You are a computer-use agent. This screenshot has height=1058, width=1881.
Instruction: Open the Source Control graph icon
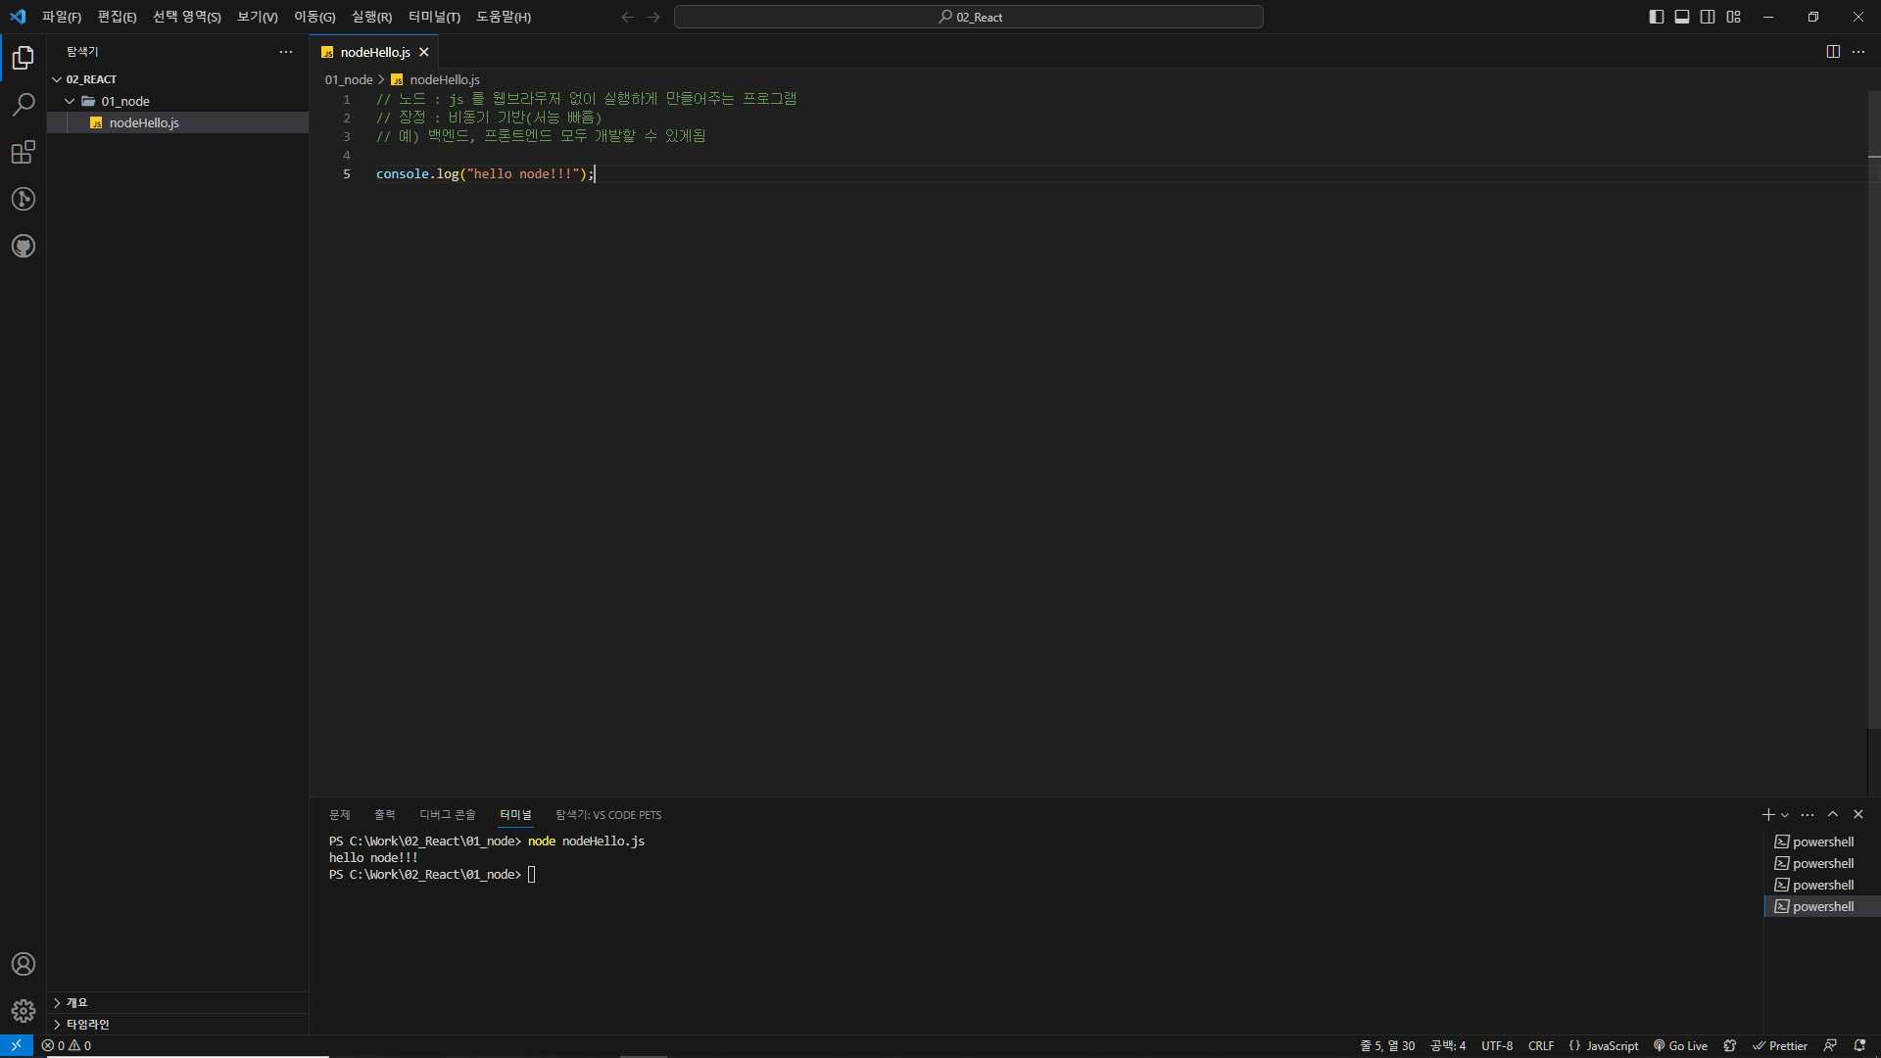24,199
